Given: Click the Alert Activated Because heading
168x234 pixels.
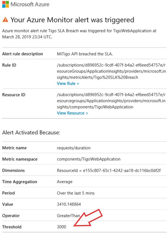Looking at the screenshot, I should click(x=31, y=132).
